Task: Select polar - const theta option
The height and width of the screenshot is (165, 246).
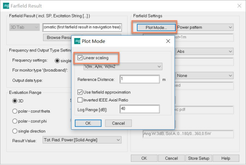Action: tap(15, 111)
